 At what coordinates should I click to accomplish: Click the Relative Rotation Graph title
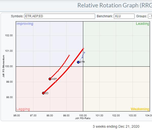coord(114,5)
